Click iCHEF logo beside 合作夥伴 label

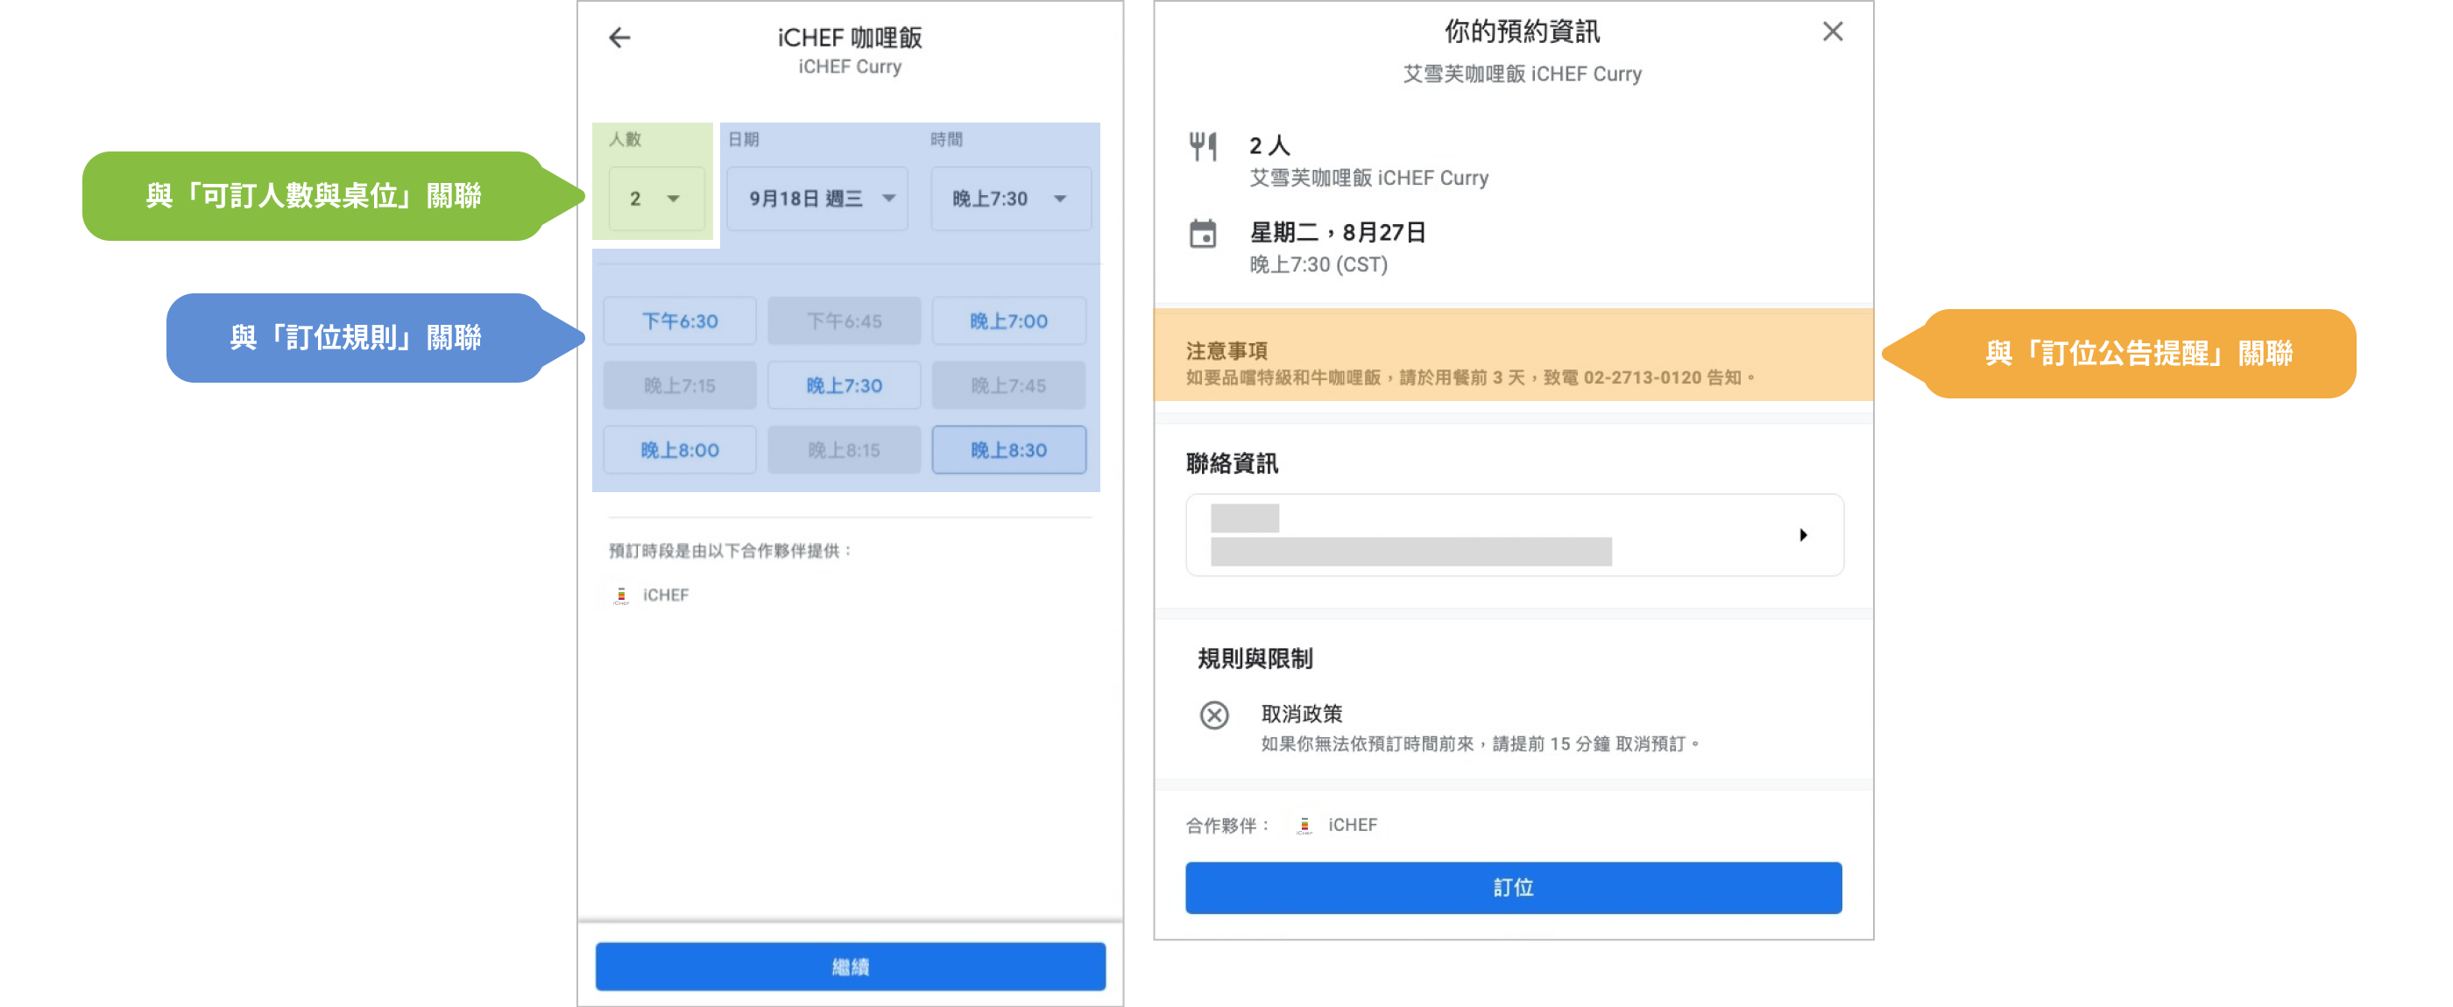1304,825
